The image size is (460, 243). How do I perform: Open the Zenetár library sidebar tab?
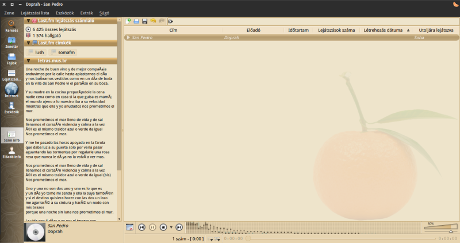point(11,42)
